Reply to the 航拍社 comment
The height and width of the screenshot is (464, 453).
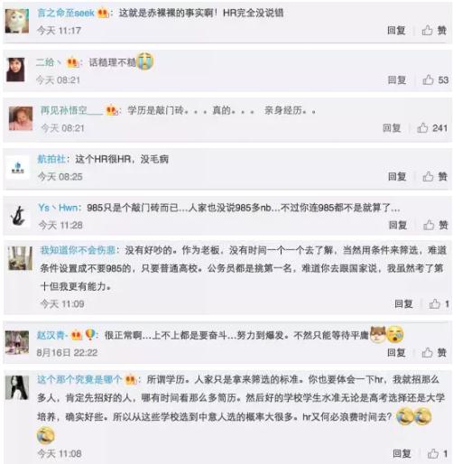click(397, 176)
